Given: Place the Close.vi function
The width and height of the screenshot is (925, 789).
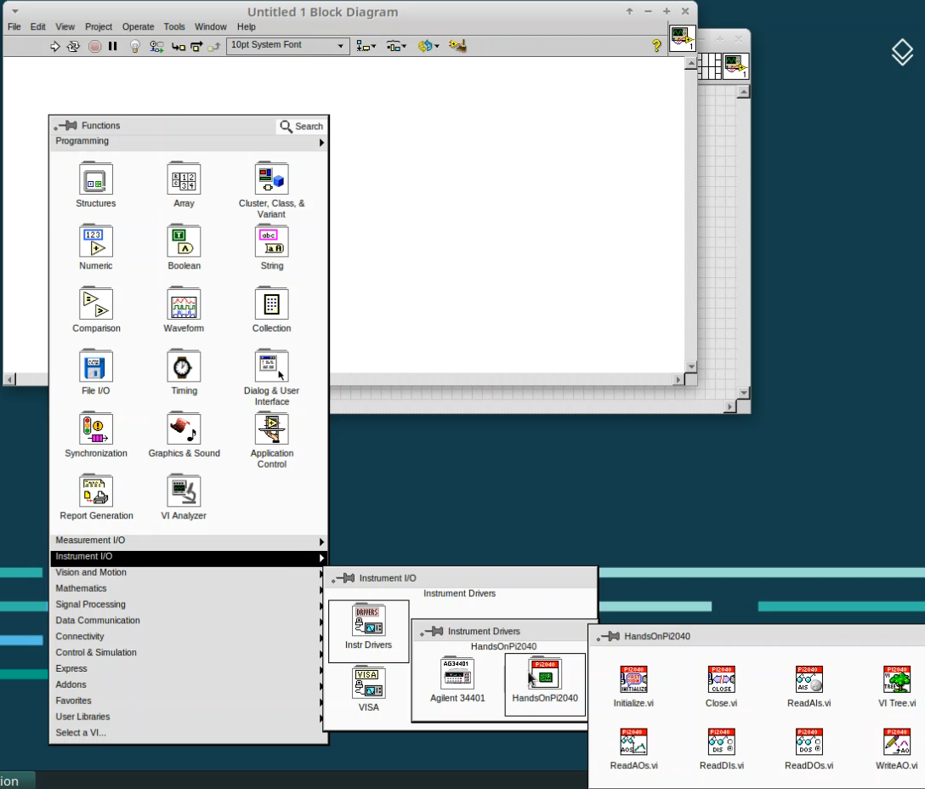Looking at the screenshot, I should pyautogui.click(x=722, y=679).
